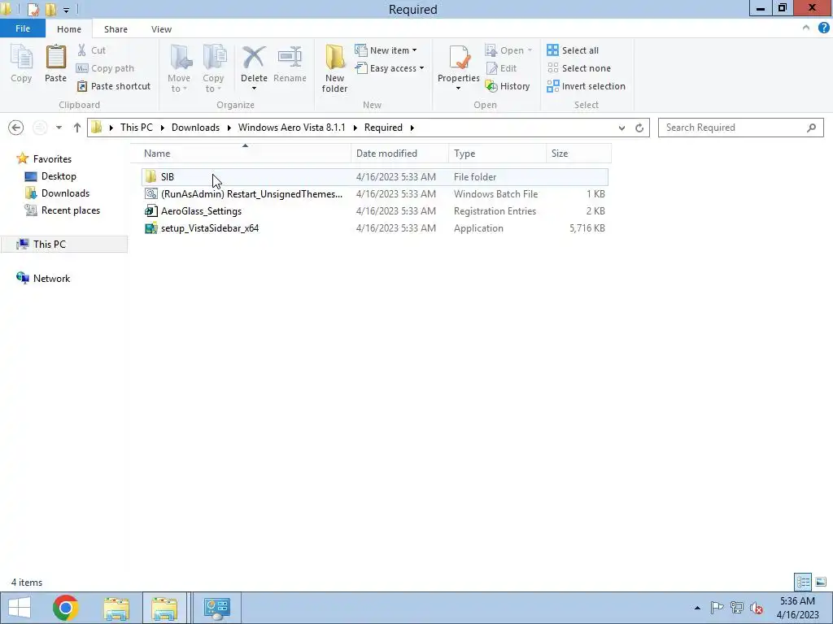Switch to the View tab
833x624 pixels.
(x=162, y=29)
